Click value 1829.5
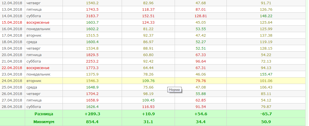This screenshot has width=309, height=126. click(92, 55)
